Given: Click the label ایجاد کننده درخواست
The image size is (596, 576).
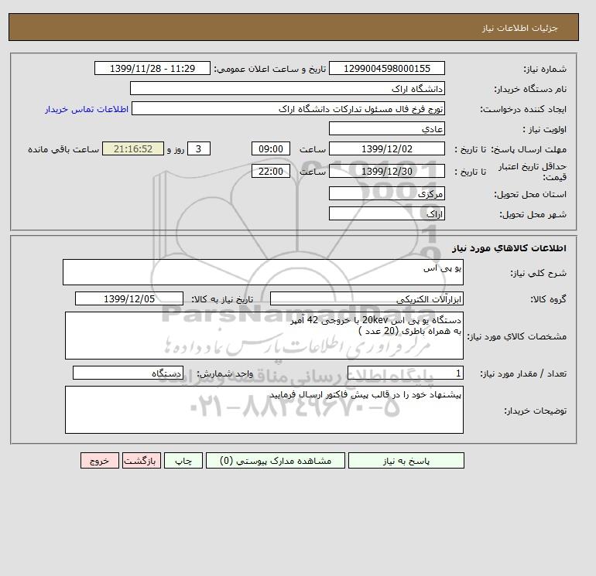Looking at the screenshot, I should coord(523,109).
